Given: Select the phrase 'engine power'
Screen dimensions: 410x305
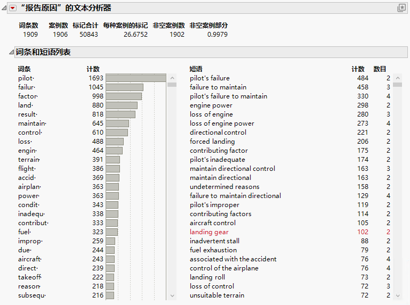Looking at the screenshot, I should (x=211, y=105).
